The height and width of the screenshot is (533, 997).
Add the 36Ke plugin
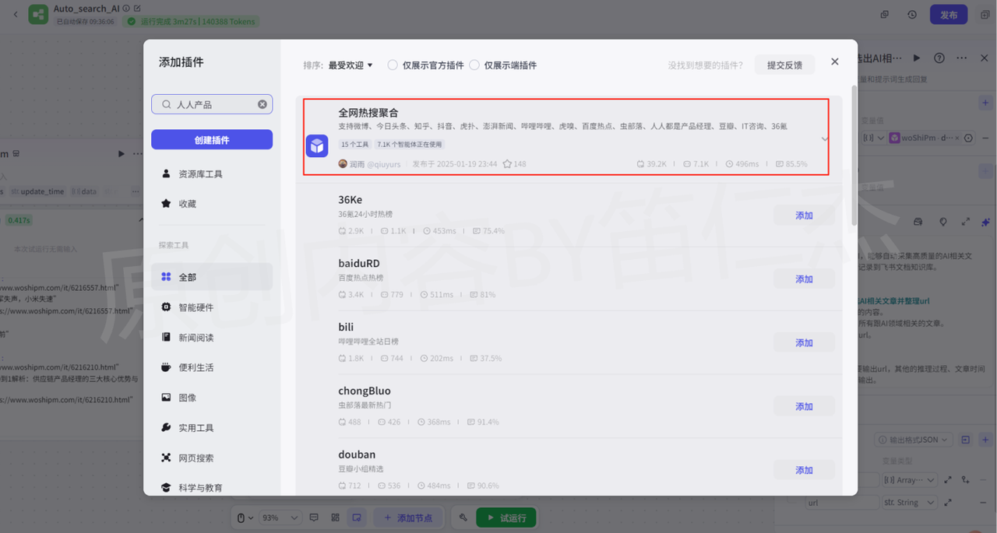tap(804, 216)
